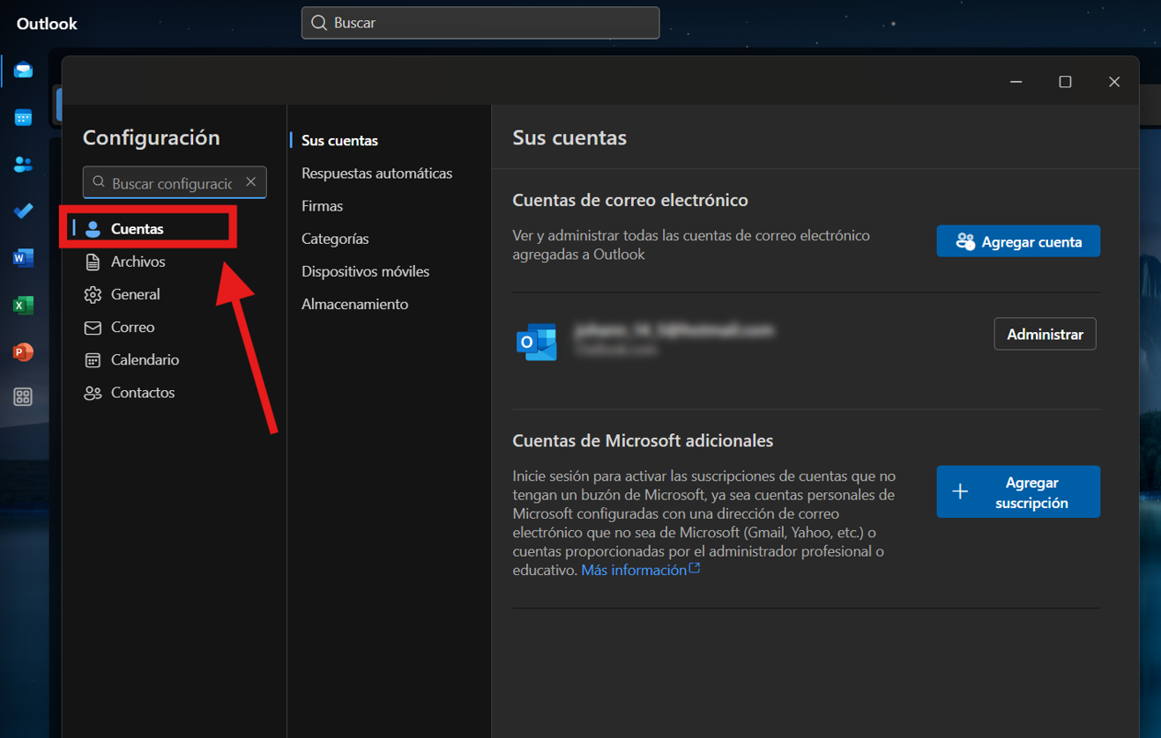
Task: Open the Firmas section
Action: coord(322,206)
